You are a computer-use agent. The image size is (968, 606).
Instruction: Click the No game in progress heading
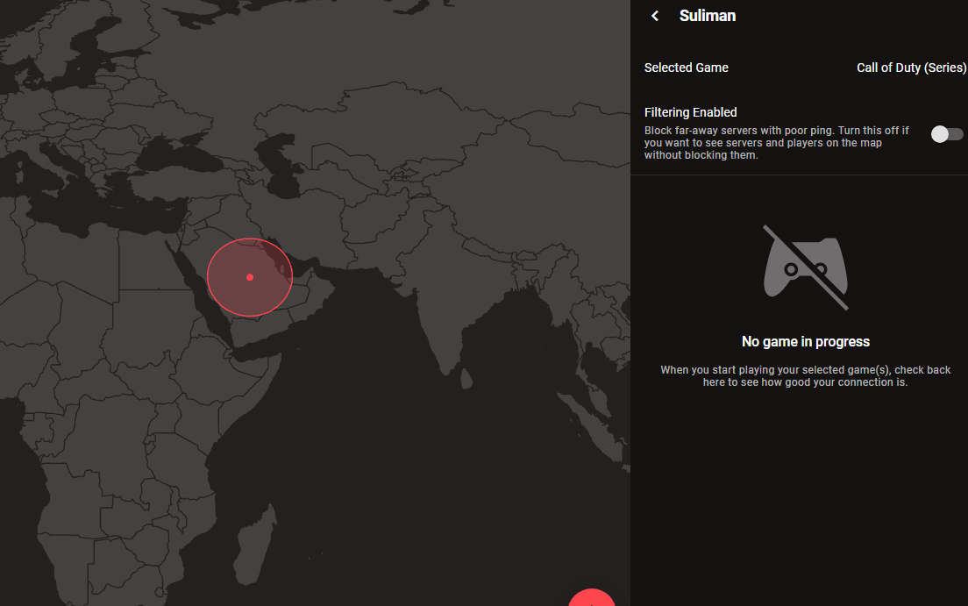pos(805,341)
